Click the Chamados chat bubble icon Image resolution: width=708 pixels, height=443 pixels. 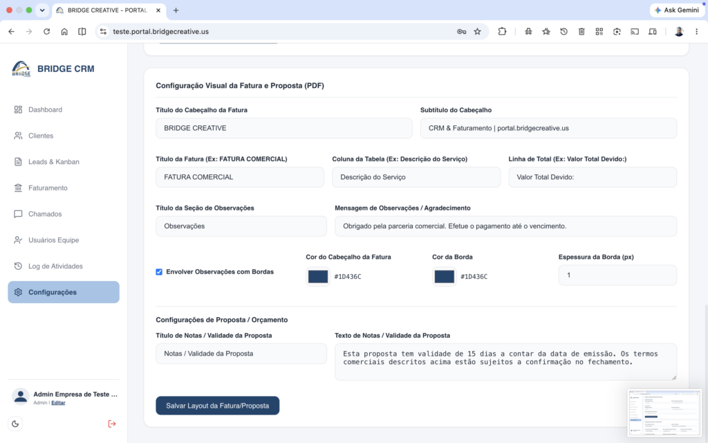tap(18, 214)
